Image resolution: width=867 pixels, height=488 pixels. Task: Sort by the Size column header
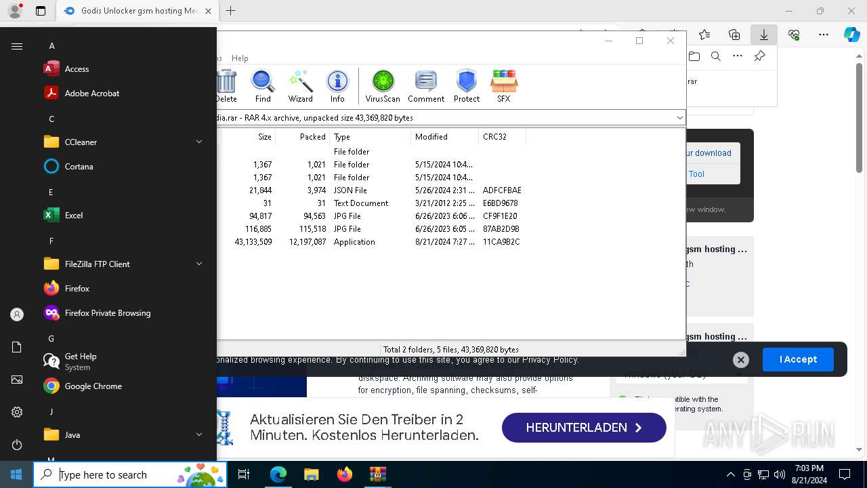click(249, 137)
